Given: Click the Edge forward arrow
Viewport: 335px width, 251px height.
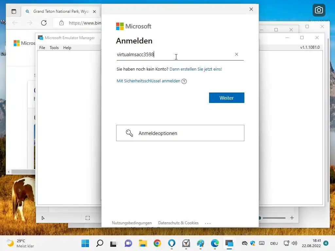Looking at the screenshot, I should click(29, 23).
